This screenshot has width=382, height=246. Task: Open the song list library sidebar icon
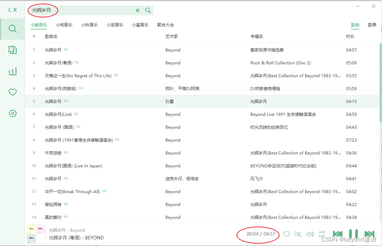(13, 50)
